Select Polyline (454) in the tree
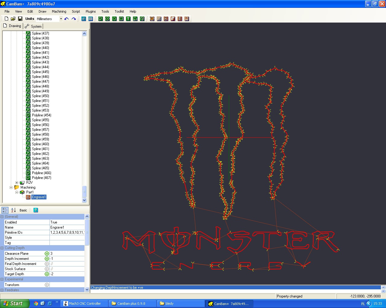The width and height of the screenshot is (386, 308). tap(42, 115)
